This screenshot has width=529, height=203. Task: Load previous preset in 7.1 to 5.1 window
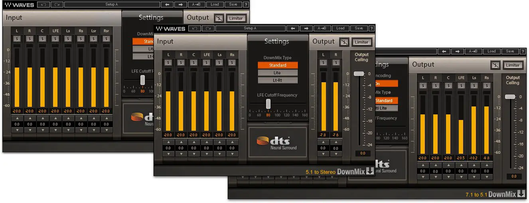444,51
